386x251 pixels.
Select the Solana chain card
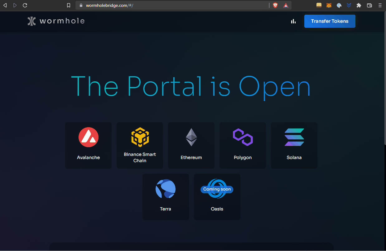(294, 145)
